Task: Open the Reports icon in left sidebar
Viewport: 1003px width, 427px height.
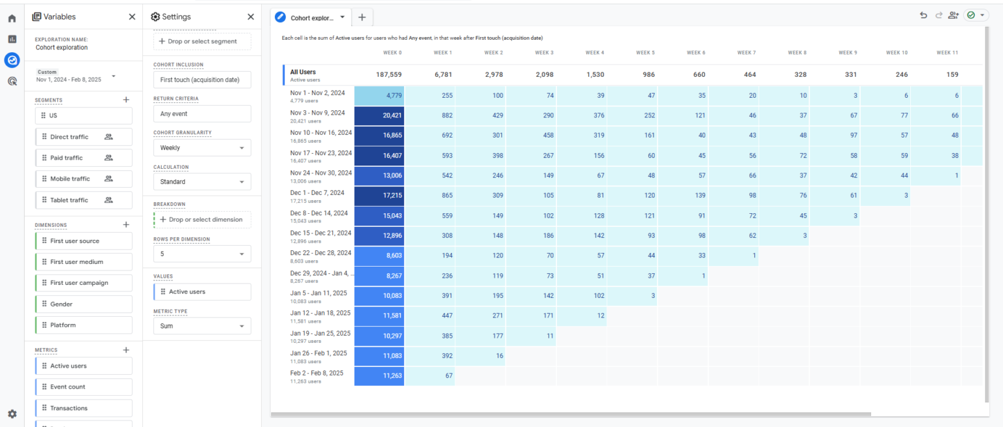Action: coord(12,39)
